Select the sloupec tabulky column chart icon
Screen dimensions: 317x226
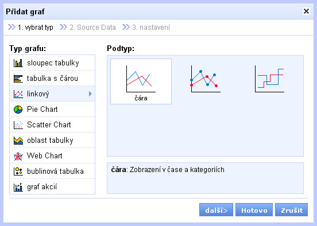(18, 63)
